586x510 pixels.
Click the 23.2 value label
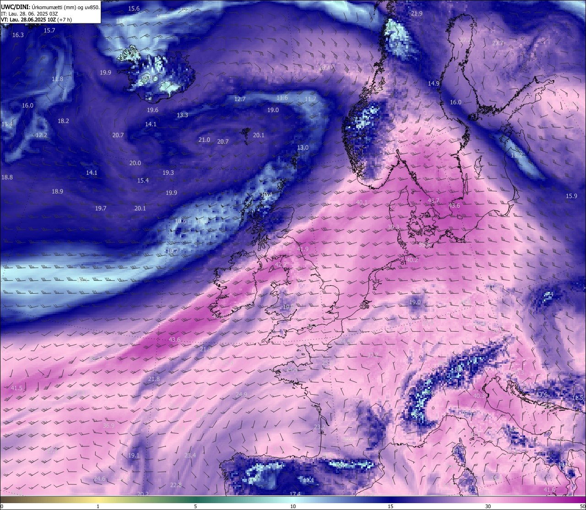[x=320, y=427]
